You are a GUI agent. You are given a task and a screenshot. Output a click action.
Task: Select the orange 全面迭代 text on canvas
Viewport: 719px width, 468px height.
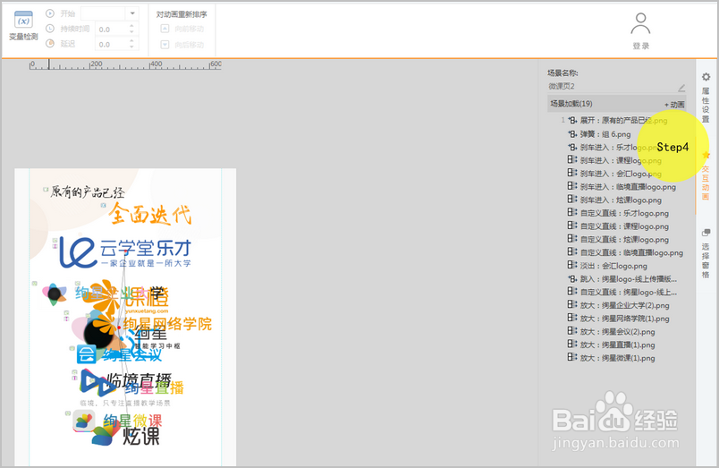click(x=150, y=214)
